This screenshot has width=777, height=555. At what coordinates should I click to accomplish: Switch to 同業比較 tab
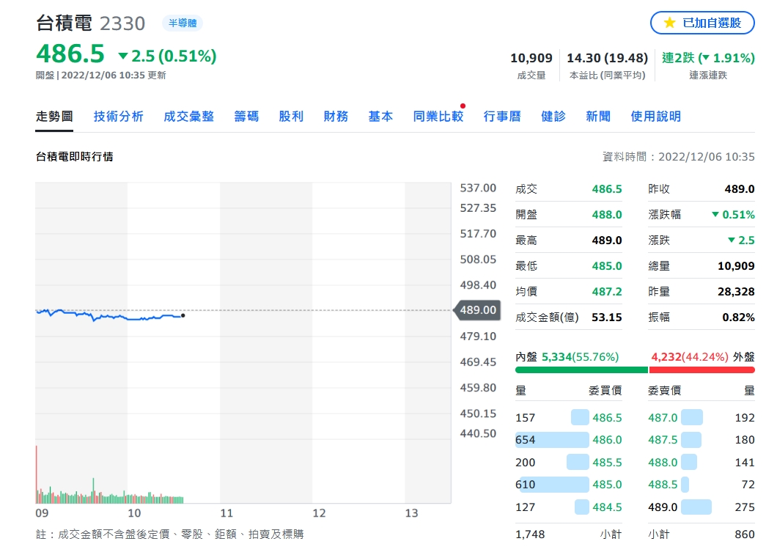(438, 117)
